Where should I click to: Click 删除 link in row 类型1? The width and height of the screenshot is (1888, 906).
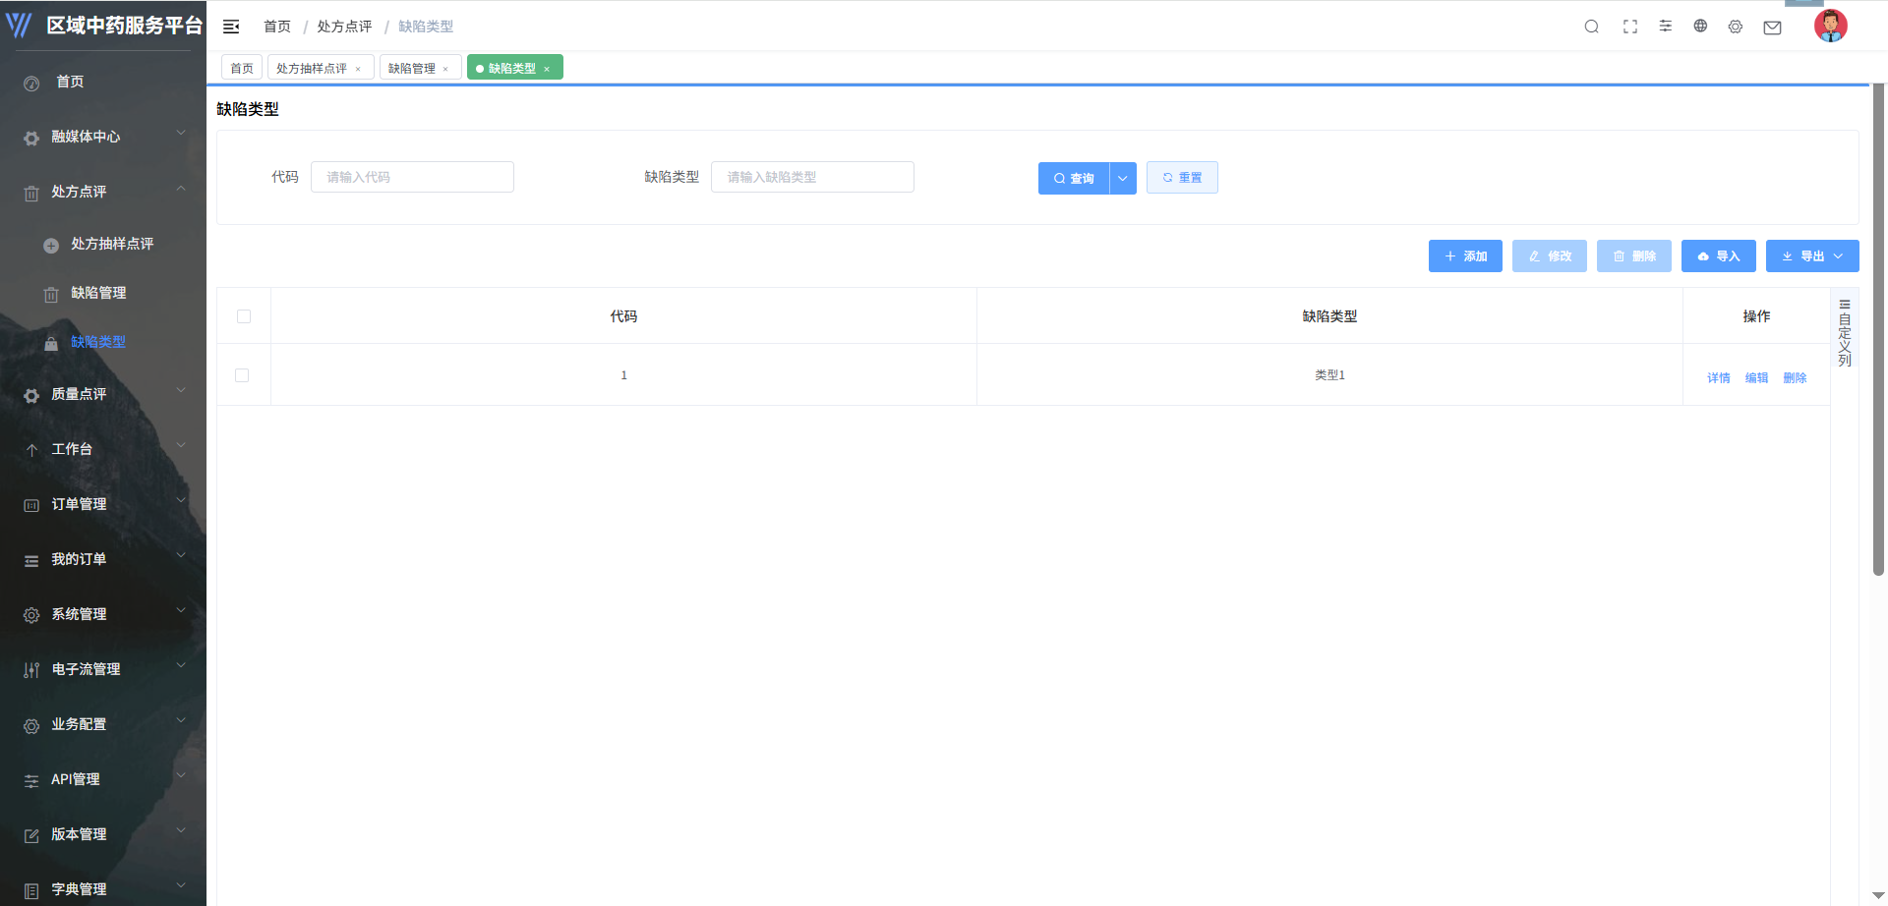tap(1795, 377)
